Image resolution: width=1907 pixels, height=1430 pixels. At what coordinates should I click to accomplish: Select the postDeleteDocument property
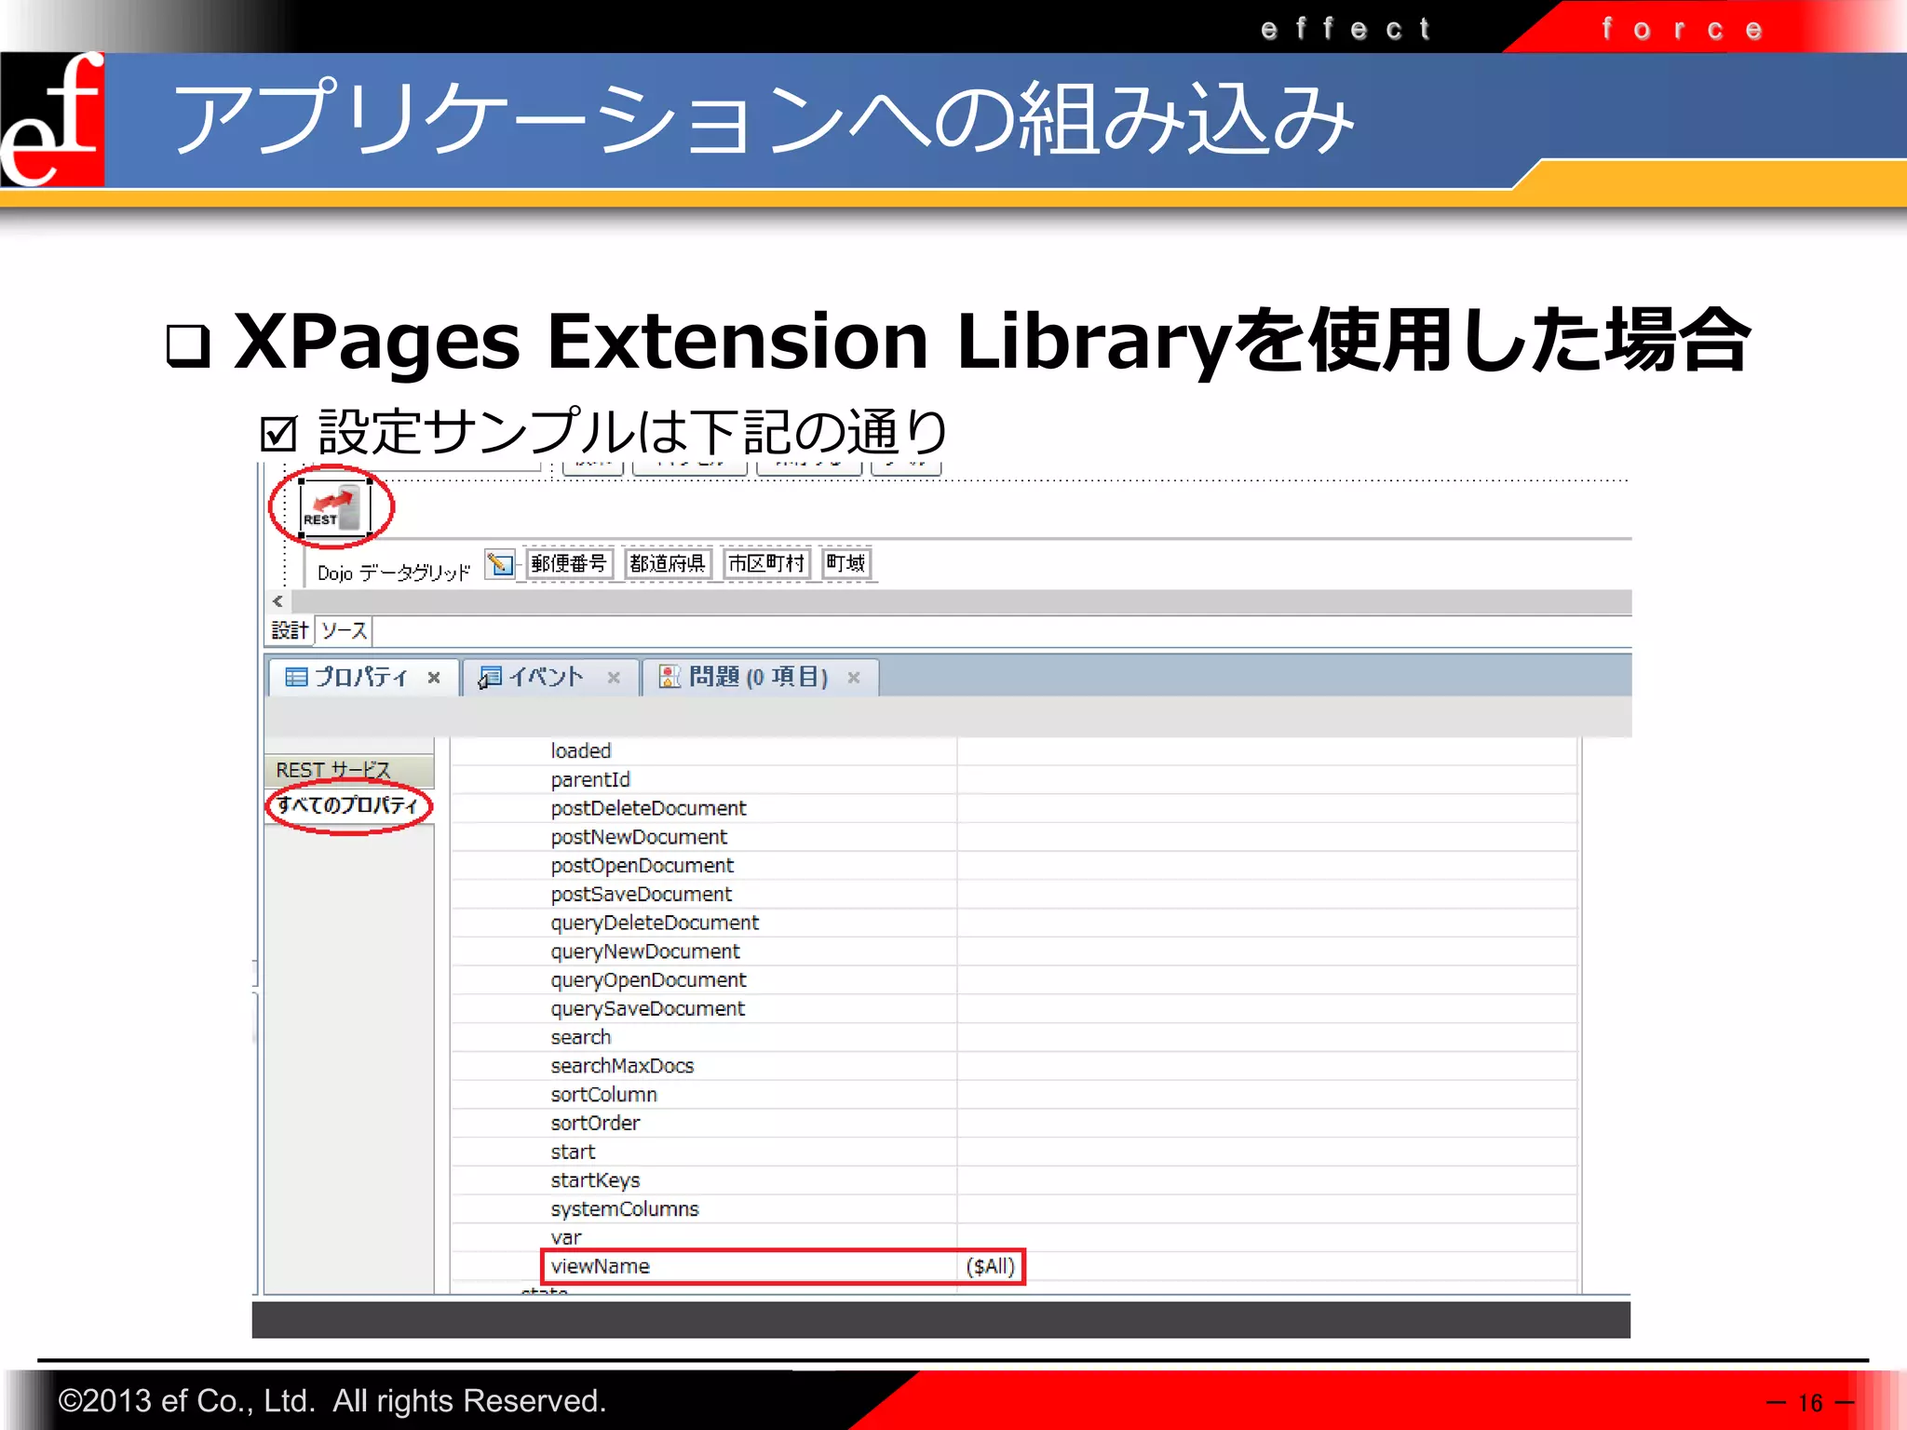(x=648, y=808)
